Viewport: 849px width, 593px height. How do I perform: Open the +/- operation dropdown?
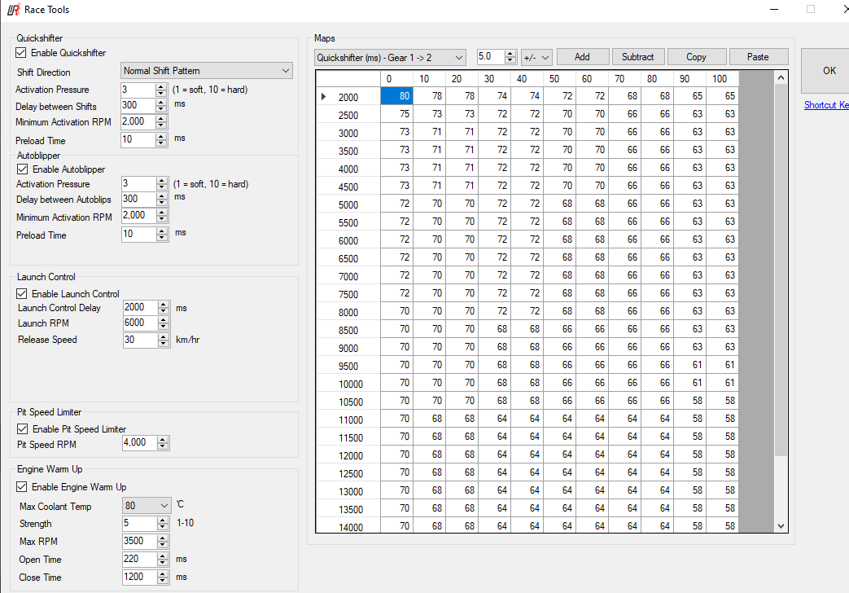pyautogui.click(x=536, y=57)
